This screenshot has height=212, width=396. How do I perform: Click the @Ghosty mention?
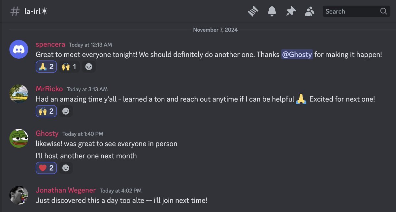[297, 55]
